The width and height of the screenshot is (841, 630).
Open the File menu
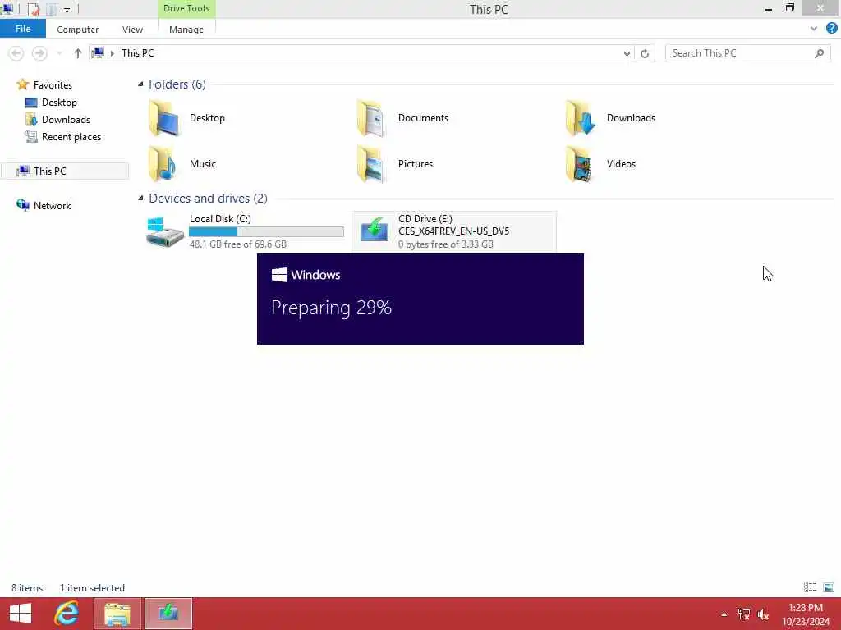tap(22, 29)
